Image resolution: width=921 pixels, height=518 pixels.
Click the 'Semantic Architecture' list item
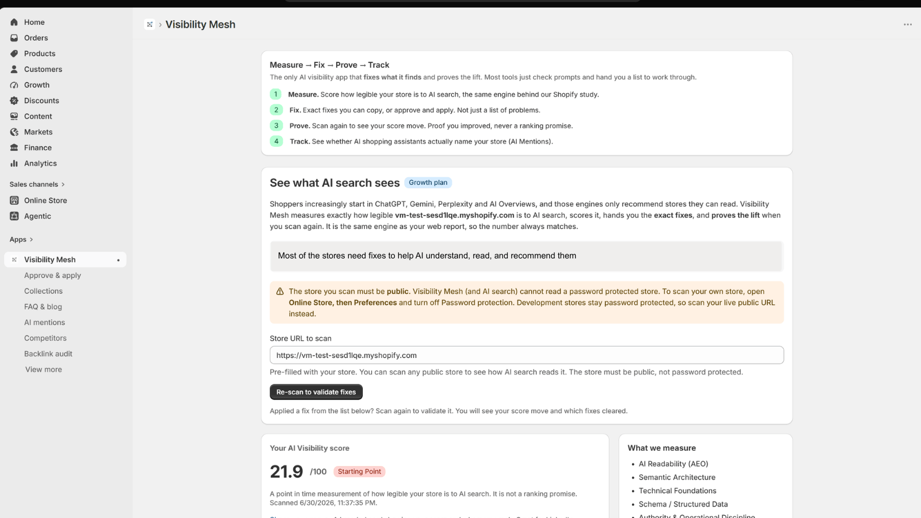click(x=677, y=477)
